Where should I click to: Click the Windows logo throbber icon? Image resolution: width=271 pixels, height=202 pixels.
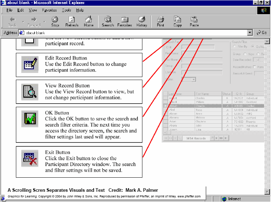[x=264, y=10]
